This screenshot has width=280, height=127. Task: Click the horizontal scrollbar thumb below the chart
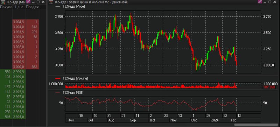pyautogui.click(x=256, y=125)
